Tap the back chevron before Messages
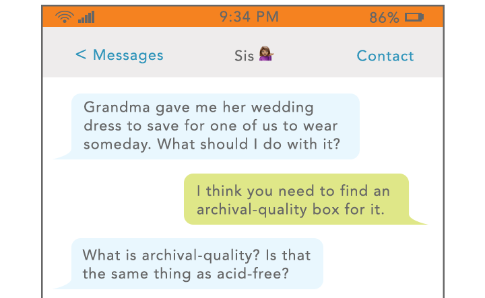485x298 pixels. [x=81, y=55]
